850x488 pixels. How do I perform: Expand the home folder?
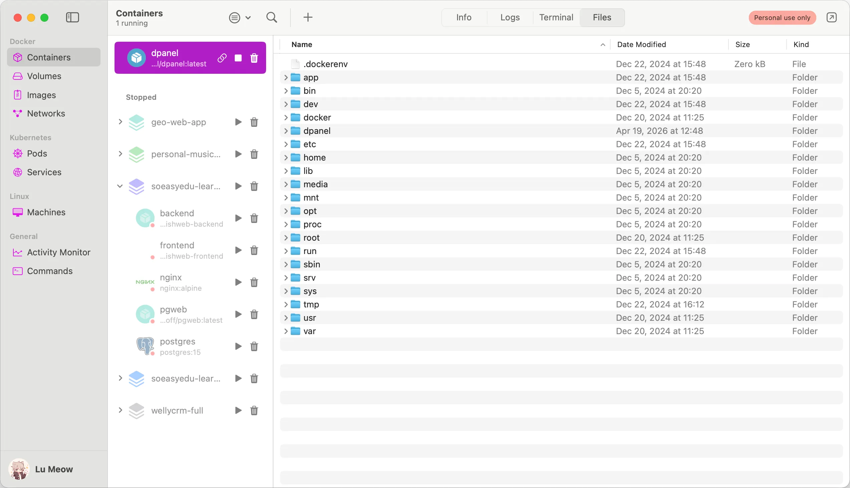[286, 158]
